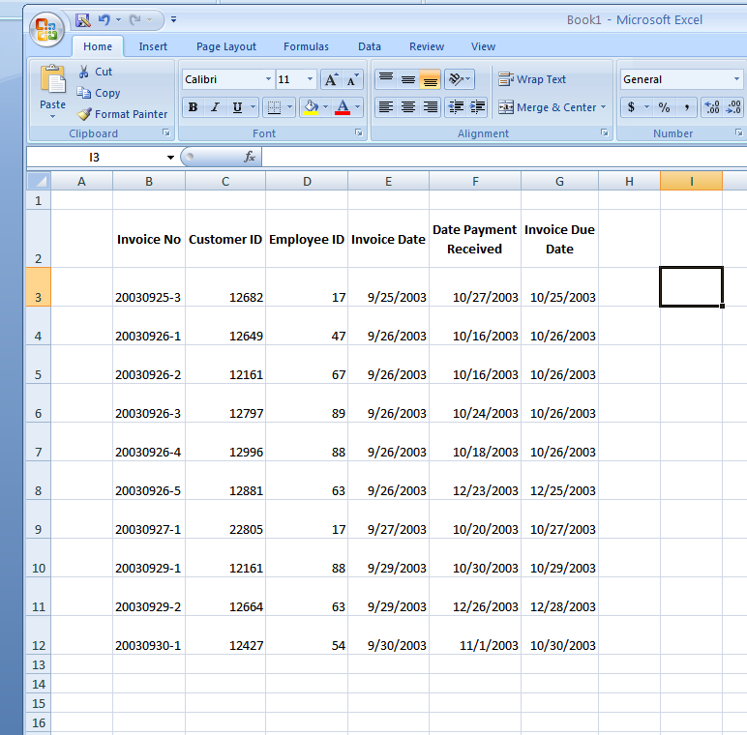747x735 pixels.
Task: Open Clipboard group dialog launcher
Action: (166, 132)
